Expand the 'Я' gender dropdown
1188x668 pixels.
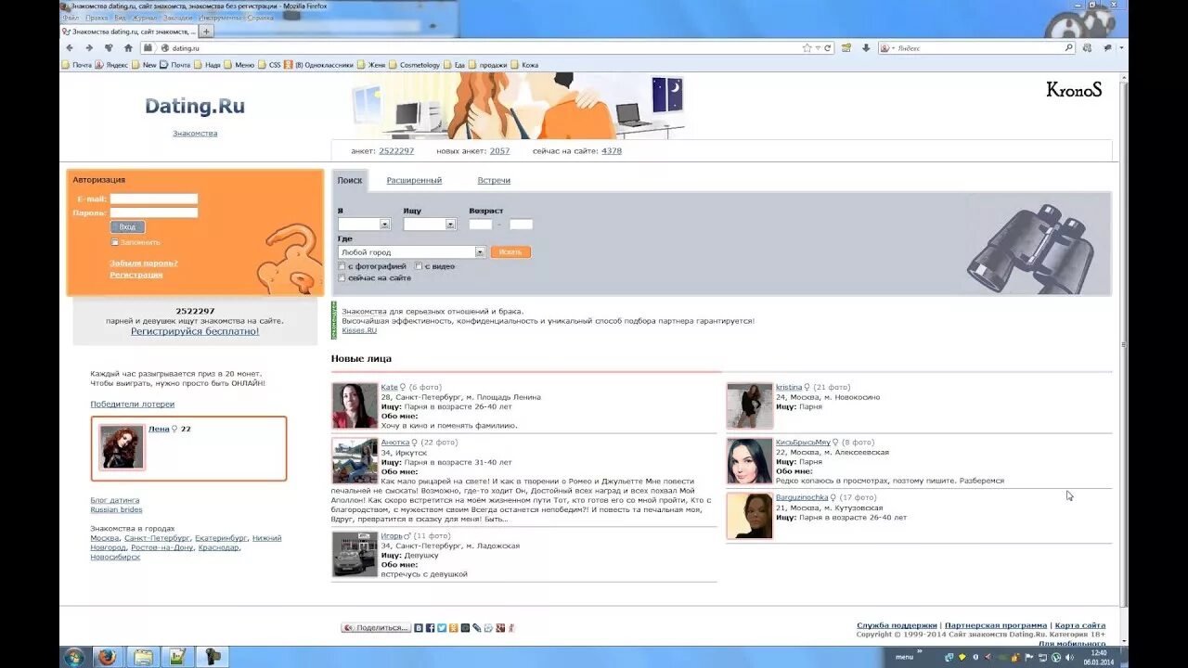tap(364, 224)
